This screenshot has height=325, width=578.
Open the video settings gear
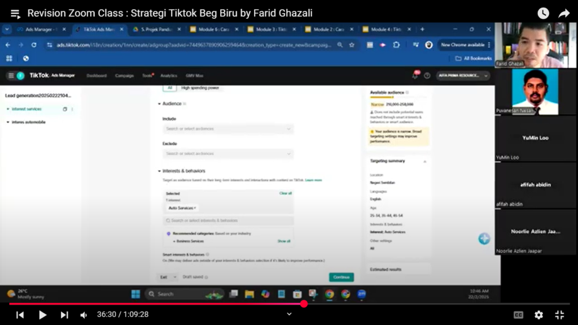[538, 315]
